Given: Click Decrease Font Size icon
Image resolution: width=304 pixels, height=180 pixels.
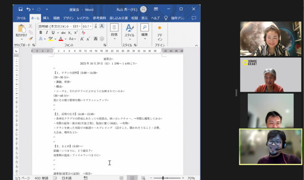Looking at the screenshot, I should click(88, 39).
